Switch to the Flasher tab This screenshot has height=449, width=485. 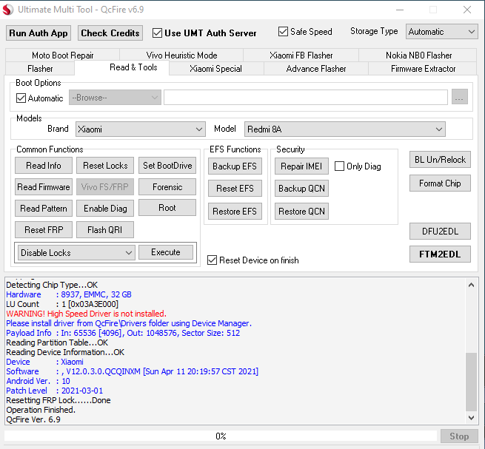(40, 69)
